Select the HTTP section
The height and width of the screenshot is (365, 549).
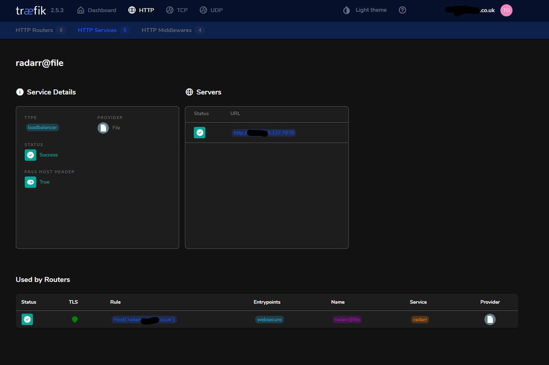pyautogui.click(x=141, y=10)
